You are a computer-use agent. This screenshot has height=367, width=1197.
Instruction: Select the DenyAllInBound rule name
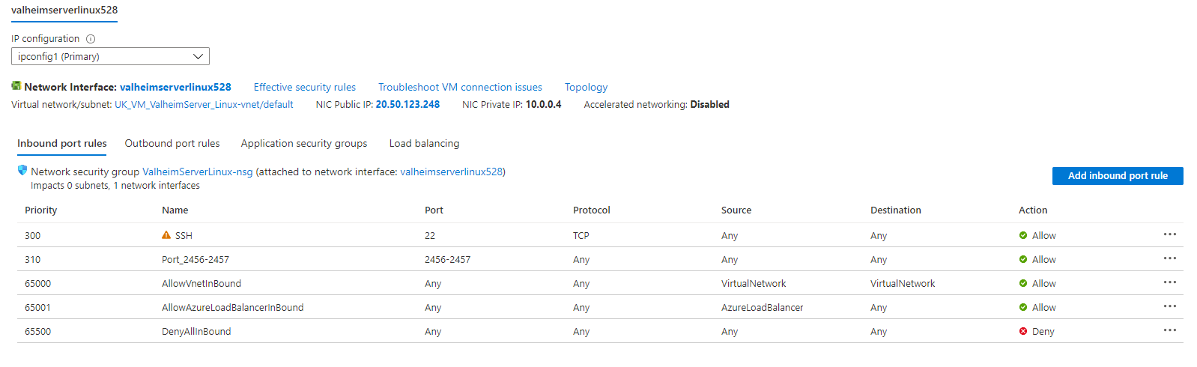(x=196, y=331)
